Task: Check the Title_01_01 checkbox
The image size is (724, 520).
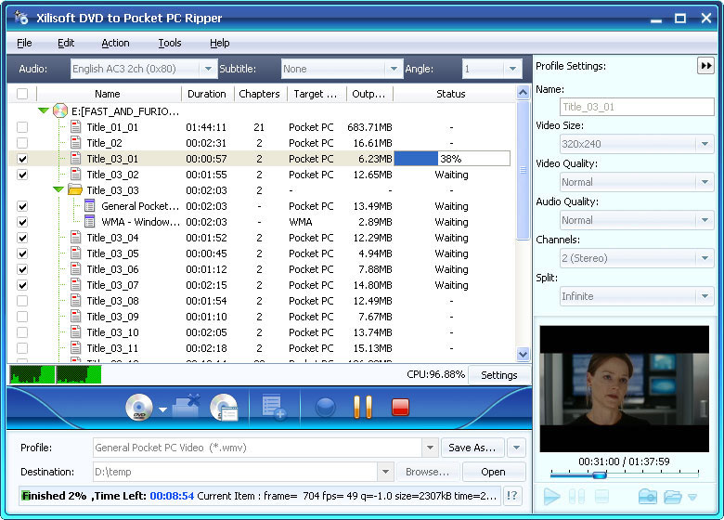Action: 22,127
